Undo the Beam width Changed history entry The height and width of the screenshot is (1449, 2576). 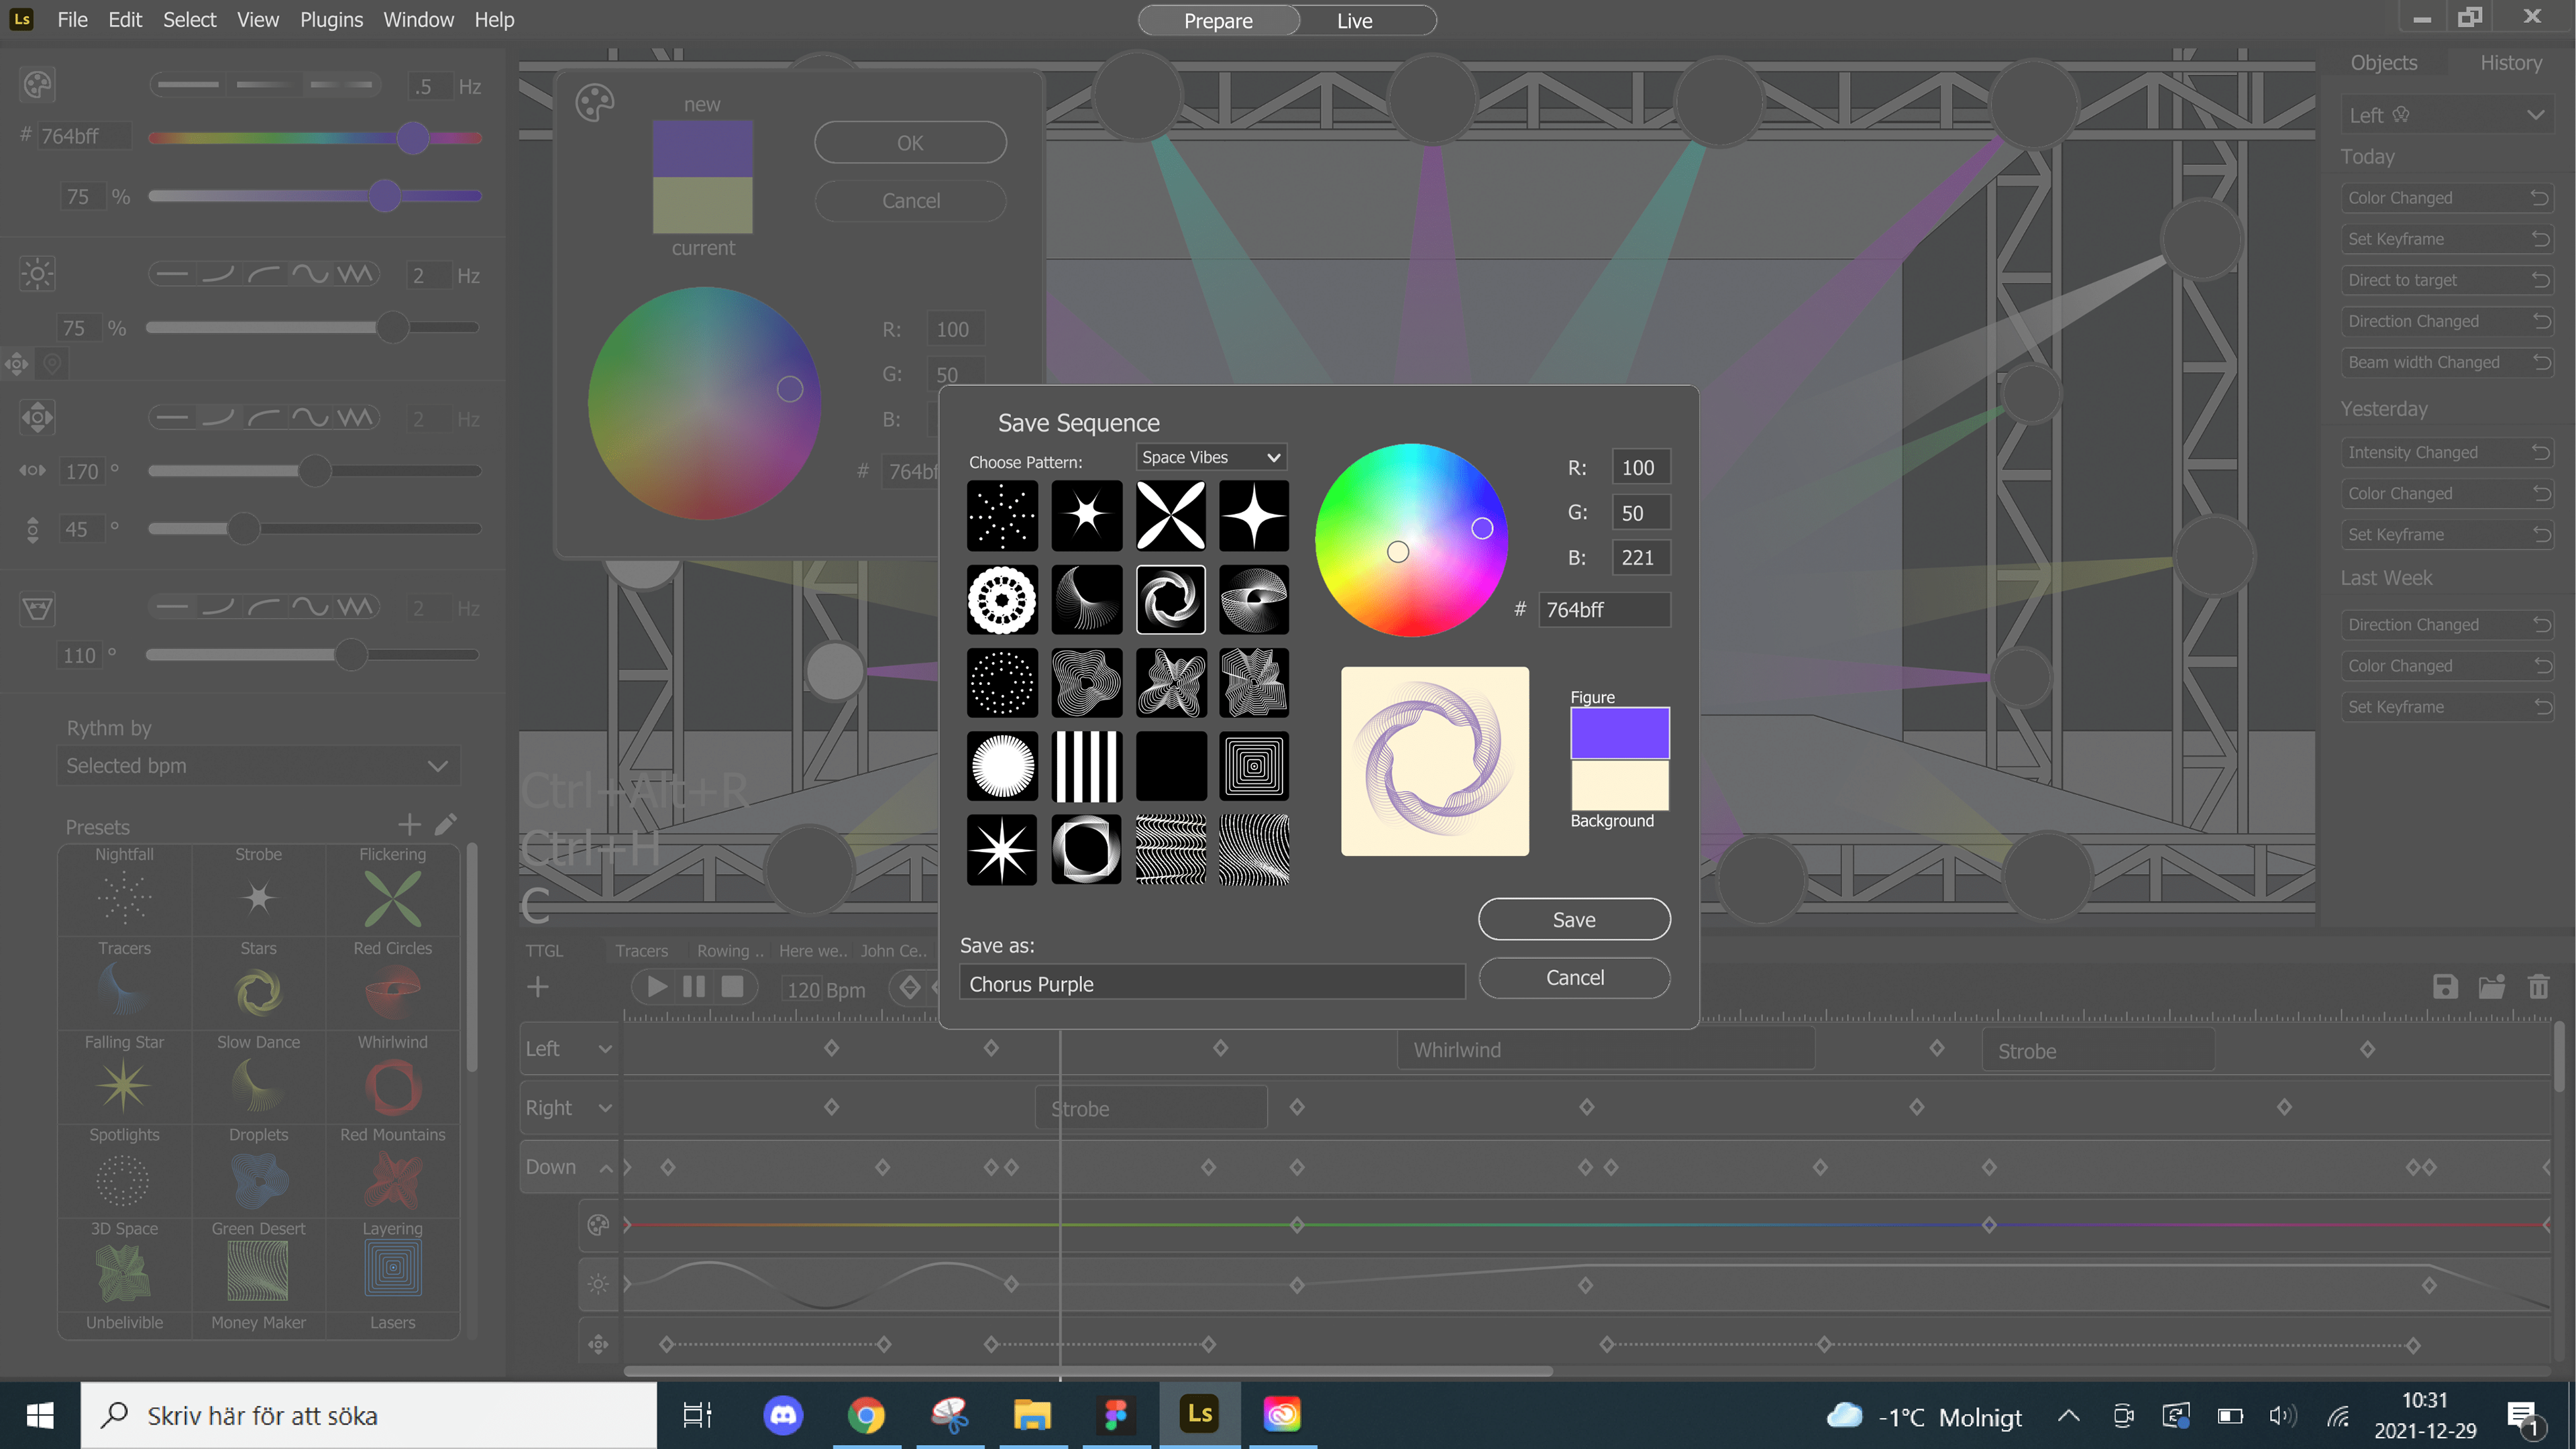[2541, 362]
